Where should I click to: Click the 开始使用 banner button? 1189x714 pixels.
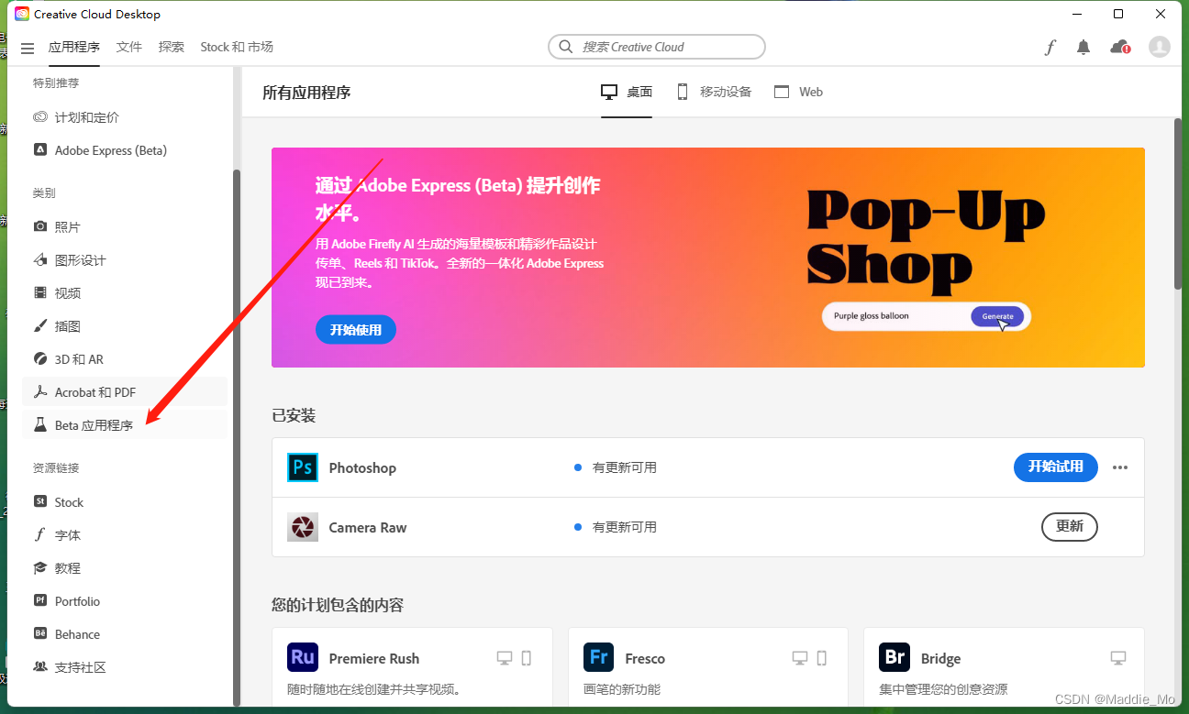[356, 330]
